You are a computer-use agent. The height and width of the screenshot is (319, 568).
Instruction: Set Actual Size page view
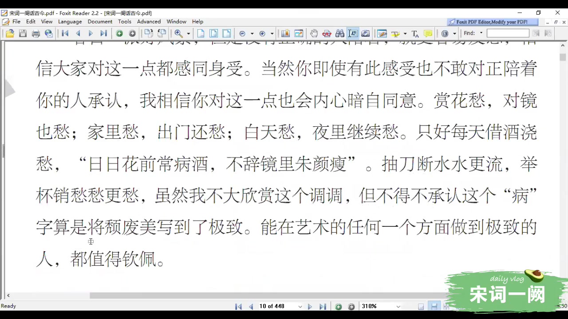click(x=201, y=33)
